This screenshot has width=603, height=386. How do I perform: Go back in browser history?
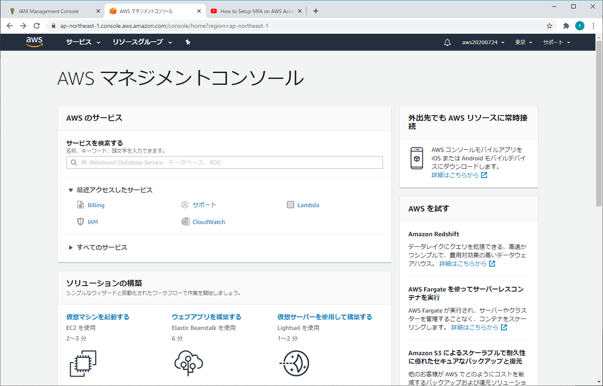[x=10, y=26]
